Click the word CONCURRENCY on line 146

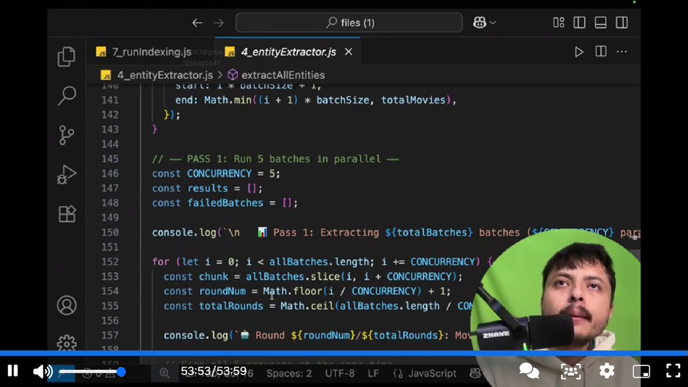(x=220, y=173)
